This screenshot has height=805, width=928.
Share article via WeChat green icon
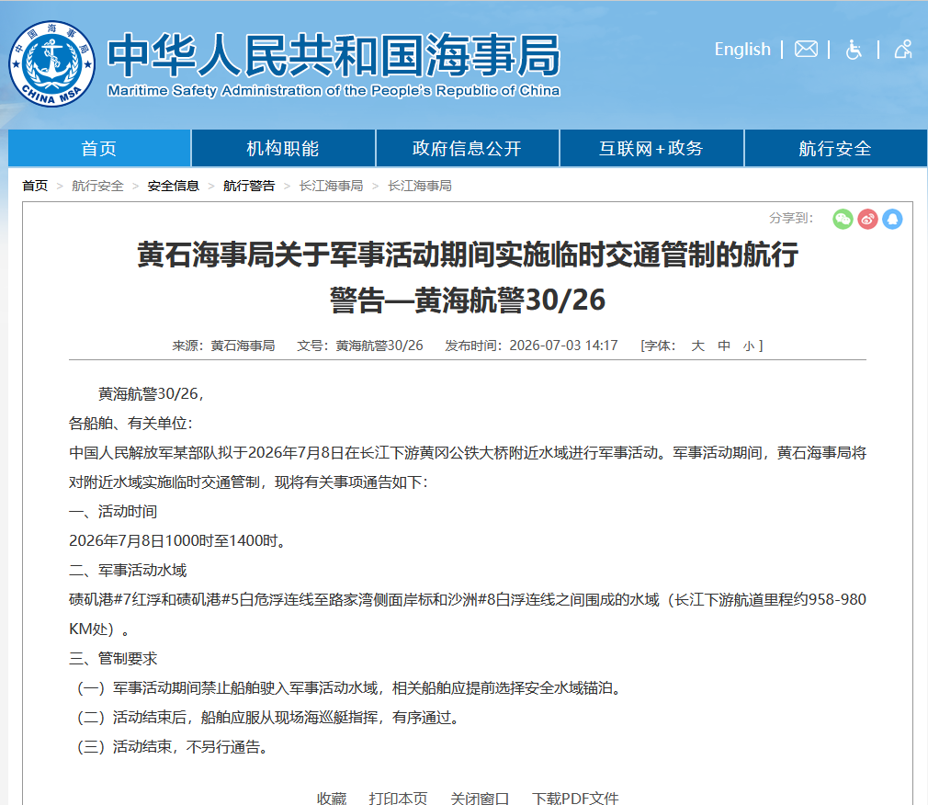pos(843,219)
